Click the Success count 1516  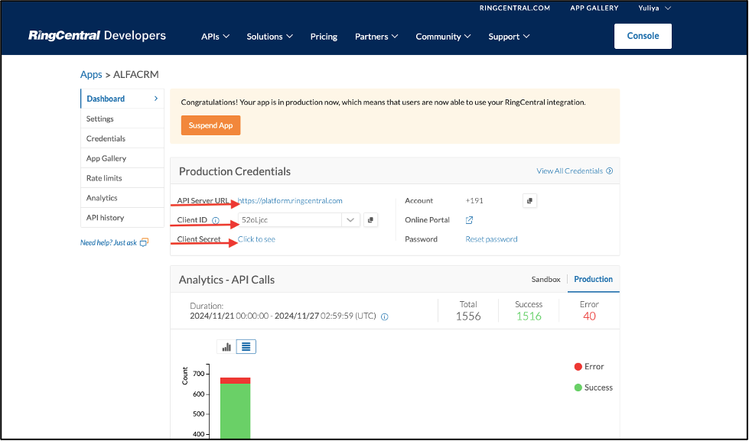tap(529, 316)
